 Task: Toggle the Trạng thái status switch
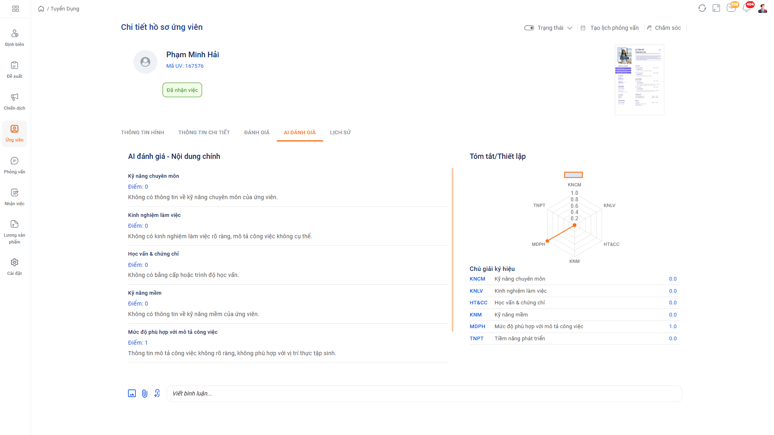529,28
